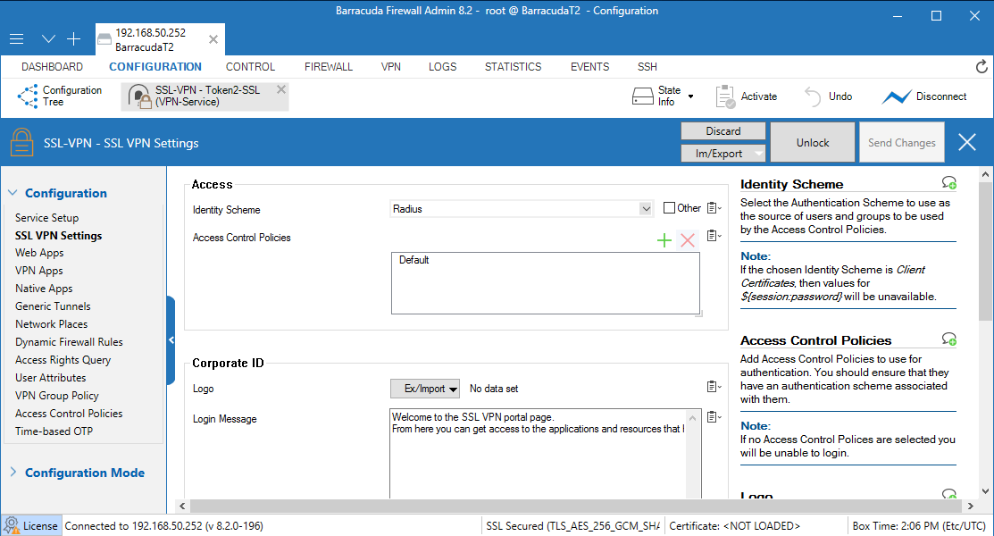The height and width of the screenshot is (536, 994).
Task: Open Time-based OTP settings
Action: (54, 431)
